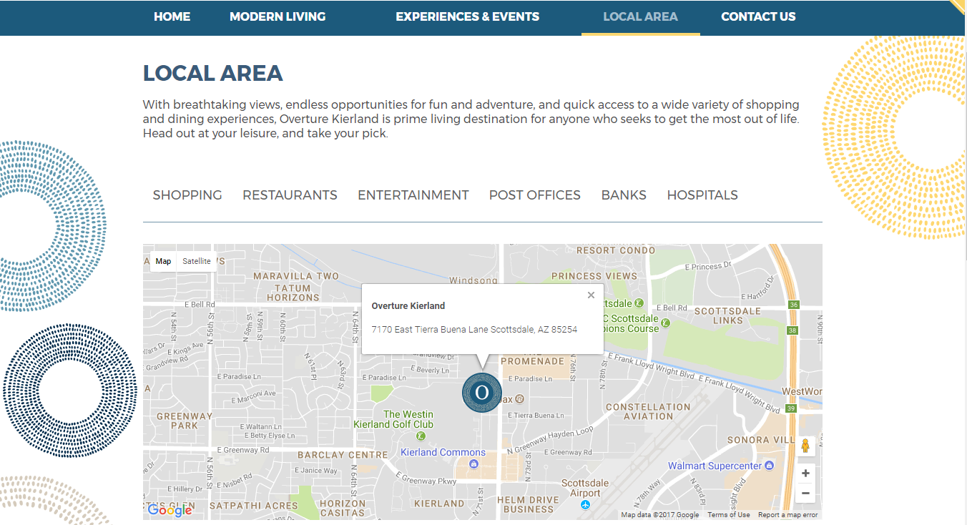Click the RESORT CONDO map label
The image size is (967, 525).
(616, 250)
